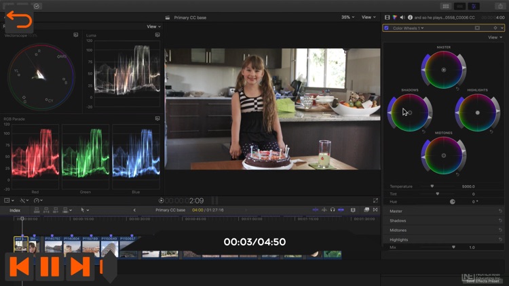Click the Share export icon
The height and width of the screenshot is (286, 509).
(500, 6)
